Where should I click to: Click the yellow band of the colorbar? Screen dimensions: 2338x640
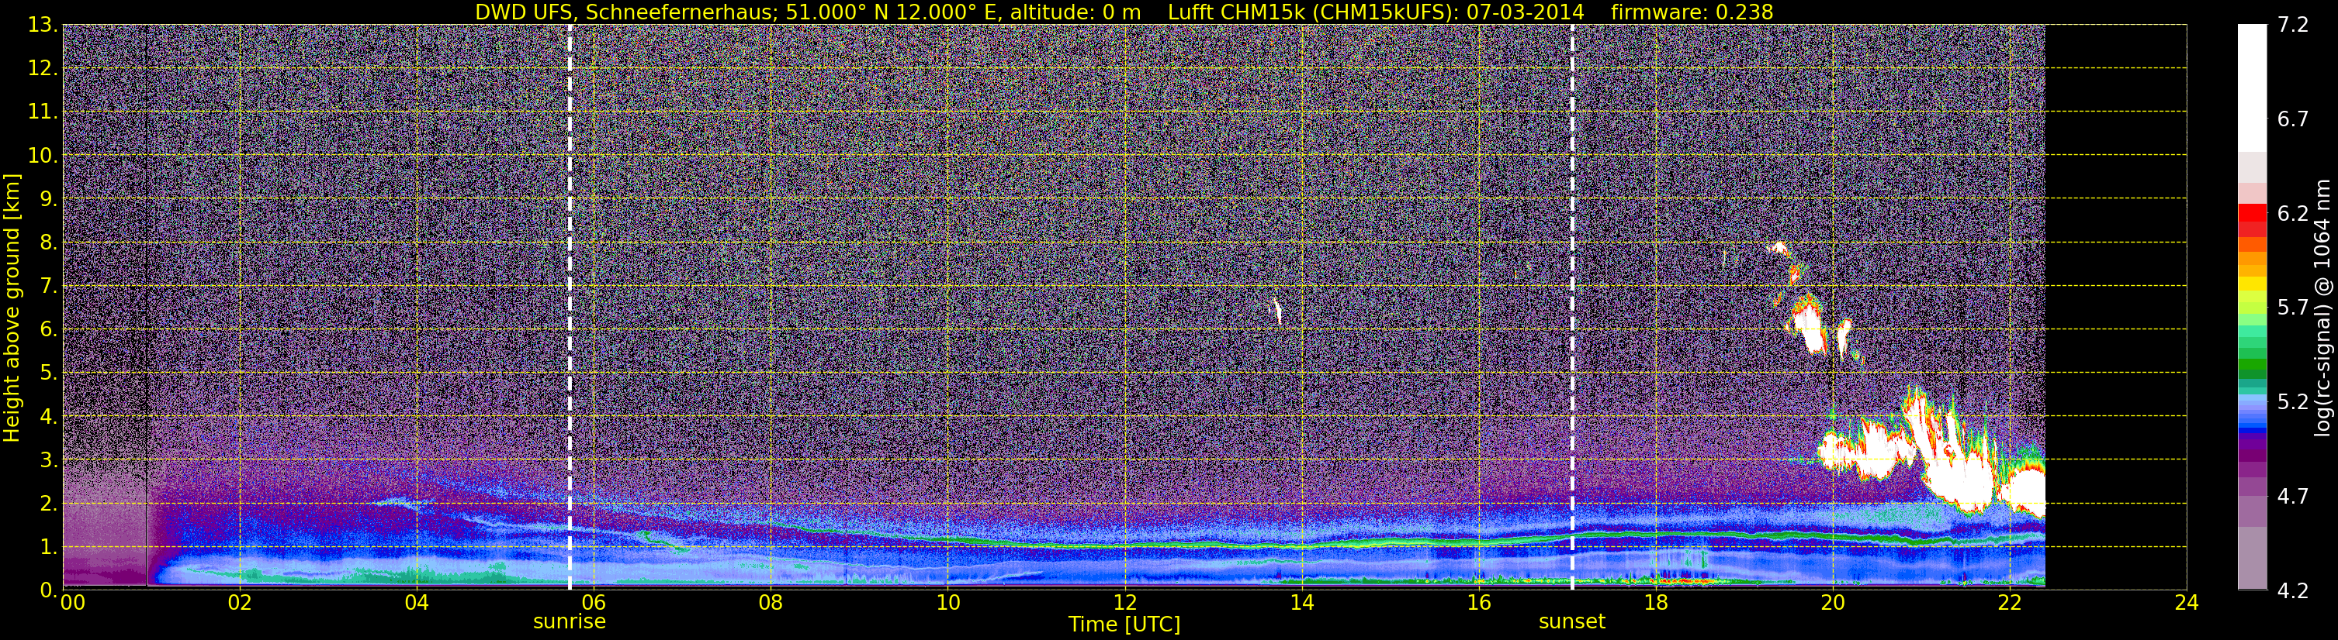[x=2252, y=284]
